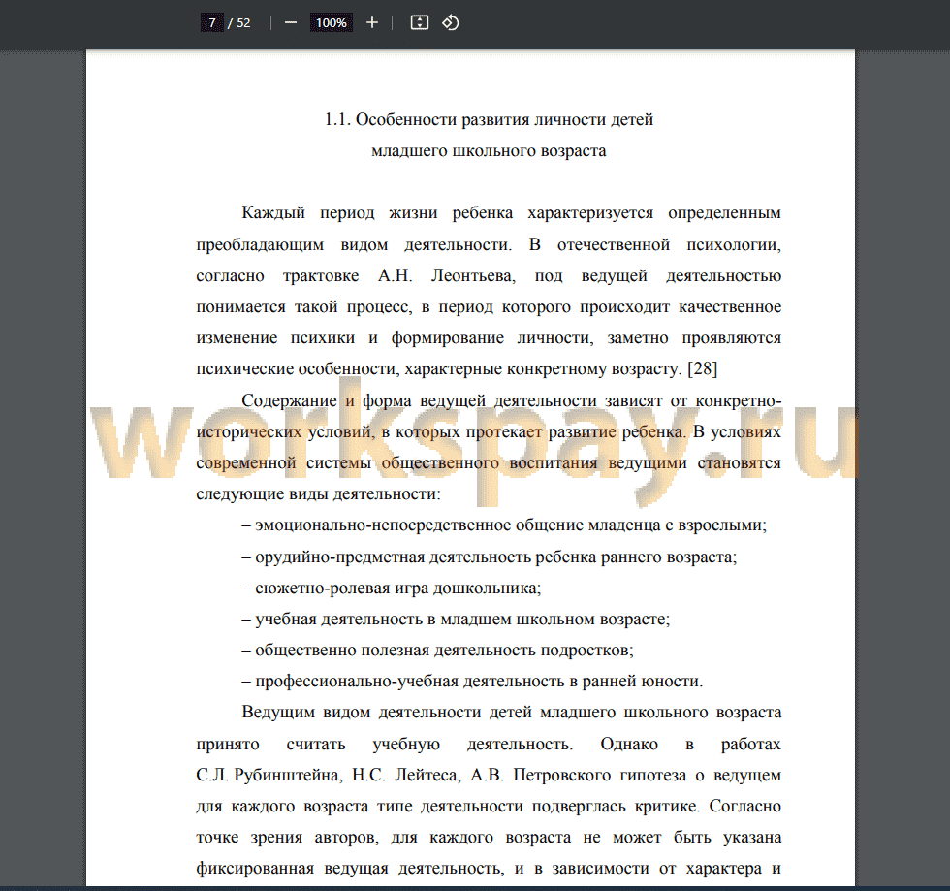Click the name "Н.С. Лейтеса" in the text
The height and width of the screenshot is (891, 950).
click(x=406, y=776)
